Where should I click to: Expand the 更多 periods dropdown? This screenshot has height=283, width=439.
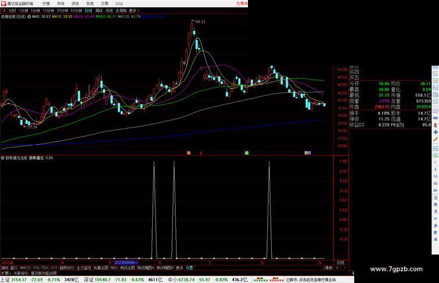(134, 10)
